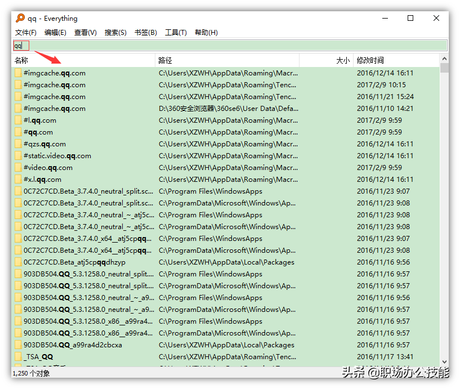The height and width of the screenshot is (389, 460).
Task: Sort results by the 大小 column header
Action: coord(326,60)
